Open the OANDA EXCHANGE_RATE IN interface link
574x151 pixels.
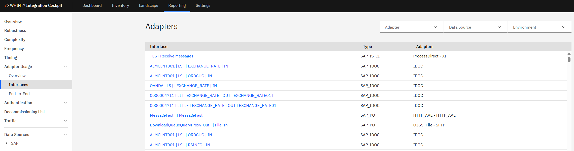point(183,86)
